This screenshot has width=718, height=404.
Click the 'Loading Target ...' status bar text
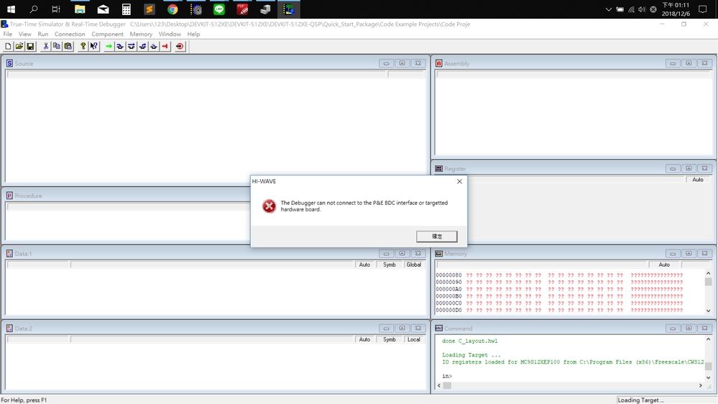640,400
